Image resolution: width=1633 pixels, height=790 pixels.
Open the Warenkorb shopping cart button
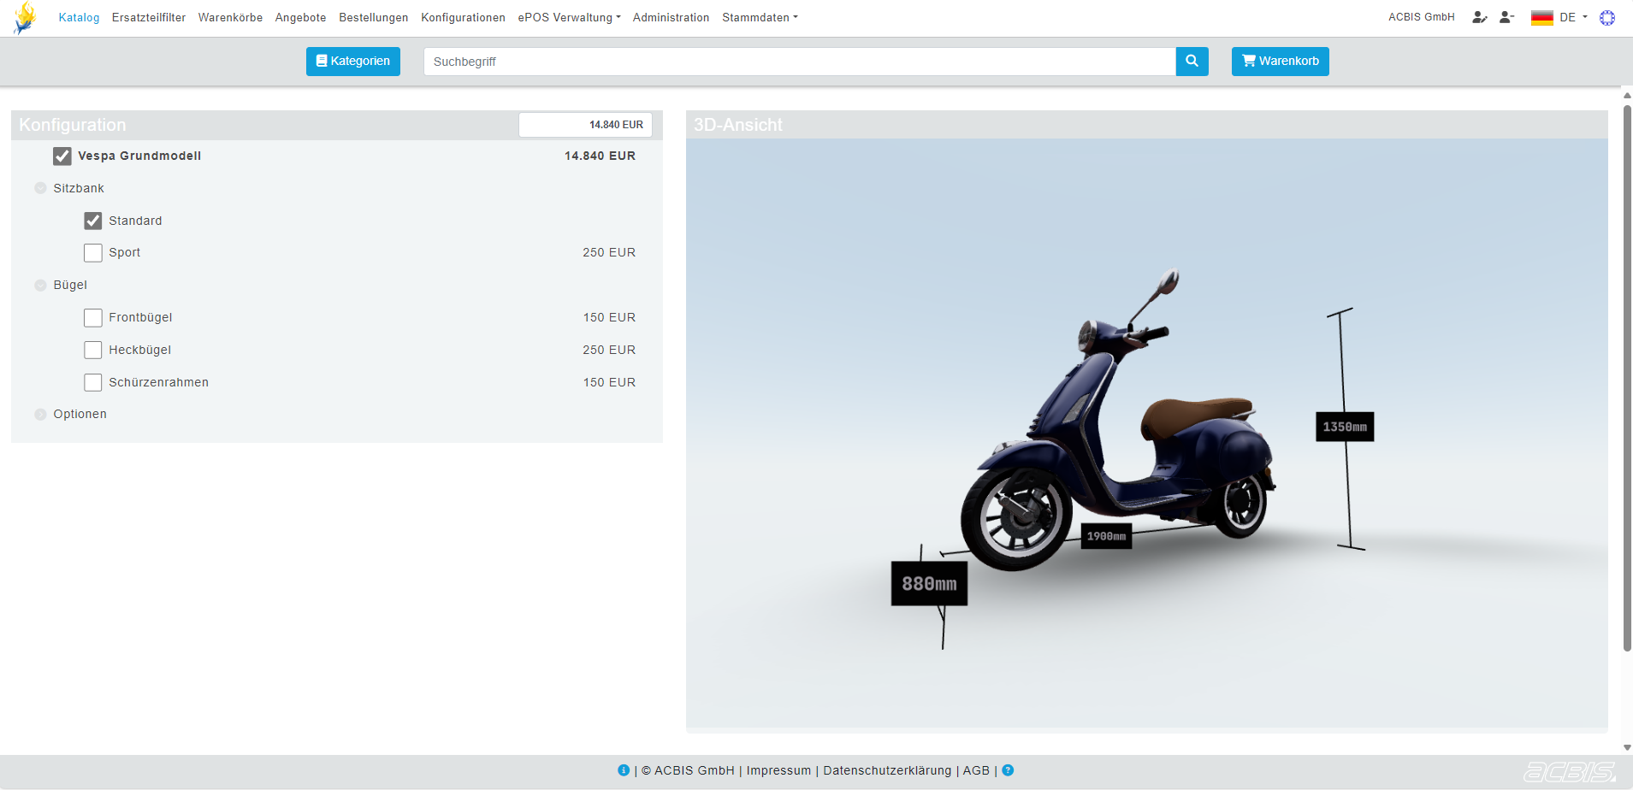point(1281,62)
